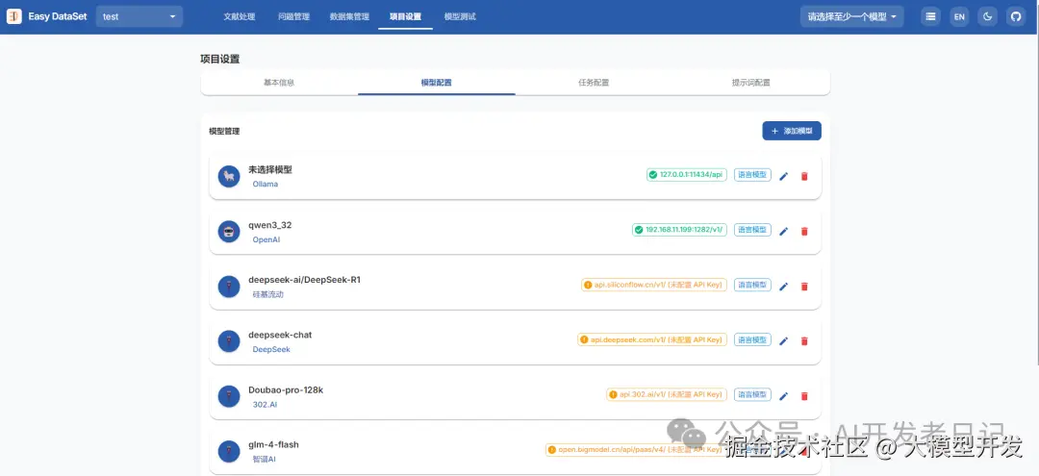Click the 智谱AI provider label
Viewport: 1039px width, 476px height.
point(264,459)
